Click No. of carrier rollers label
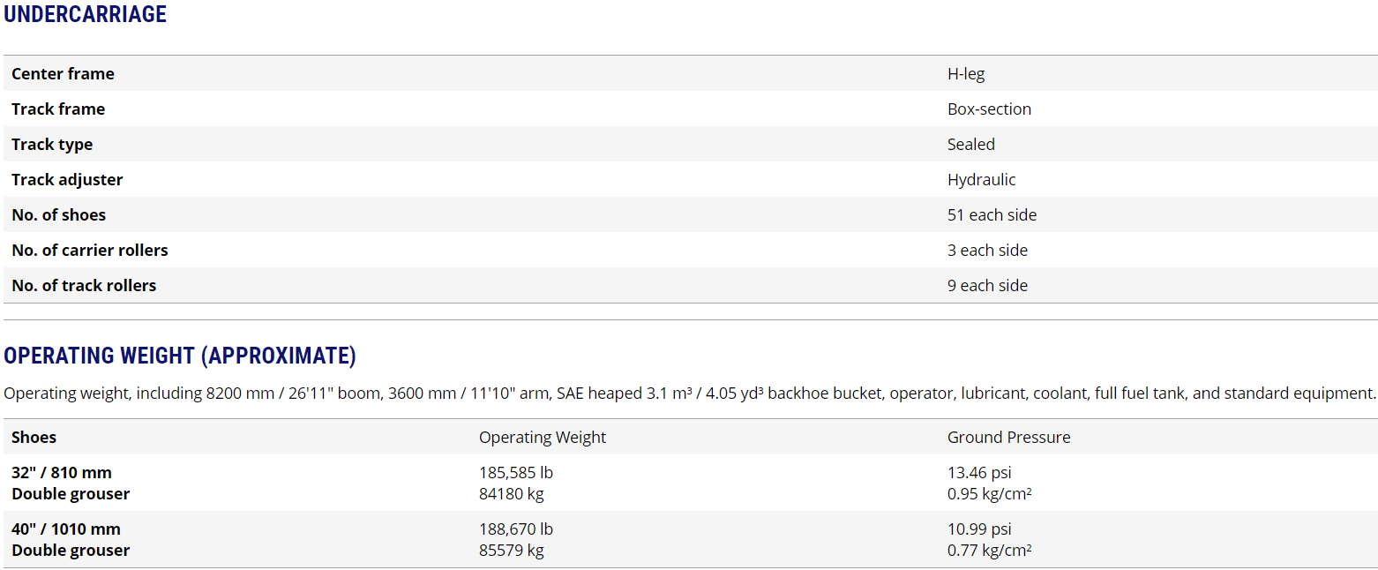Screen dimensions: 1378x570 point(90,251)
